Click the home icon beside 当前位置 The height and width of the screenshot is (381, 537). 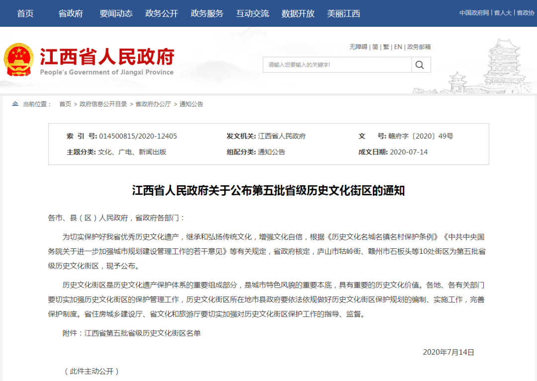coord(15,104)
